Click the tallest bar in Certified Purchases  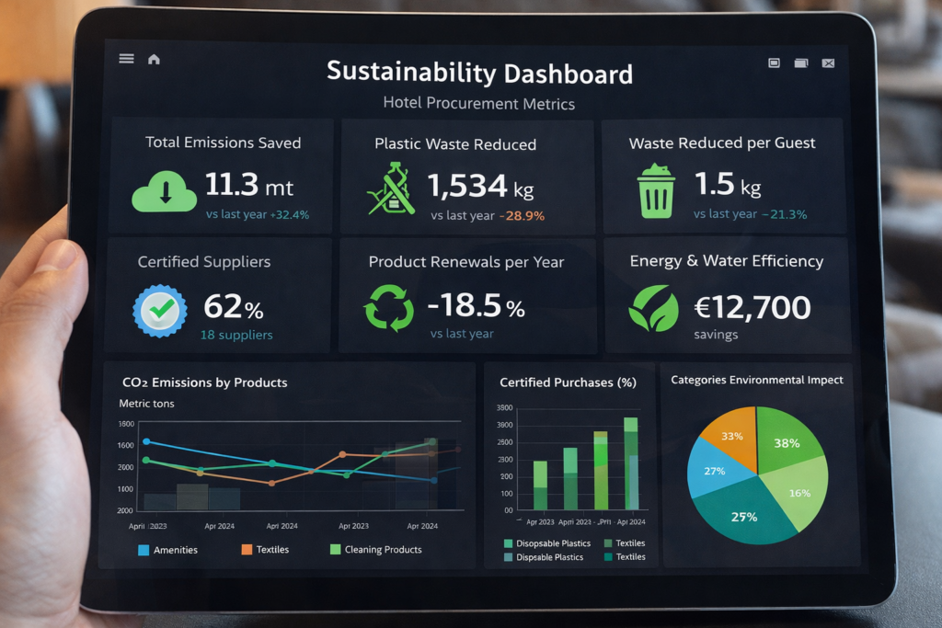631,463
